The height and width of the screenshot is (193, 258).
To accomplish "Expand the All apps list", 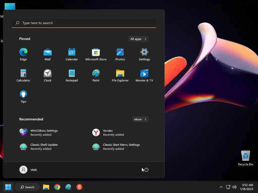I will click(x=138, y=39).
